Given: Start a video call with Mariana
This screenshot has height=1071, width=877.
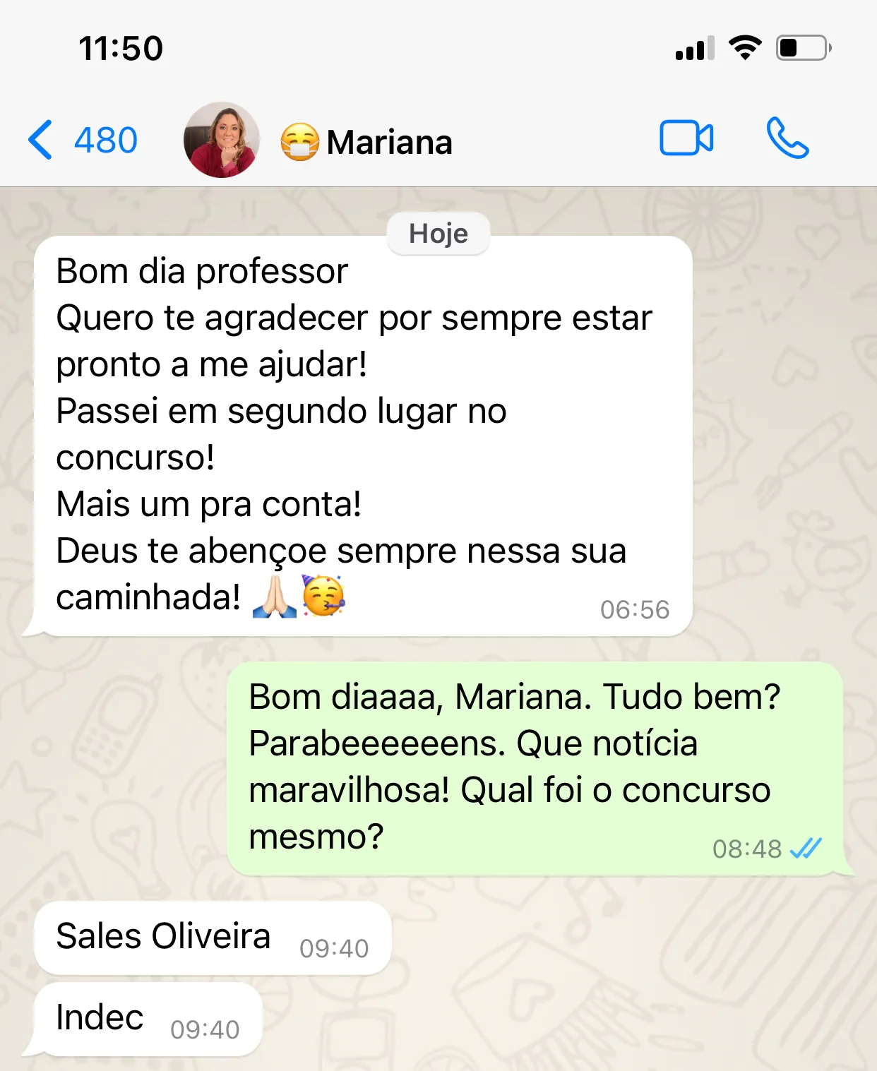Looking at the screenshot, I should tap(686, 138).
